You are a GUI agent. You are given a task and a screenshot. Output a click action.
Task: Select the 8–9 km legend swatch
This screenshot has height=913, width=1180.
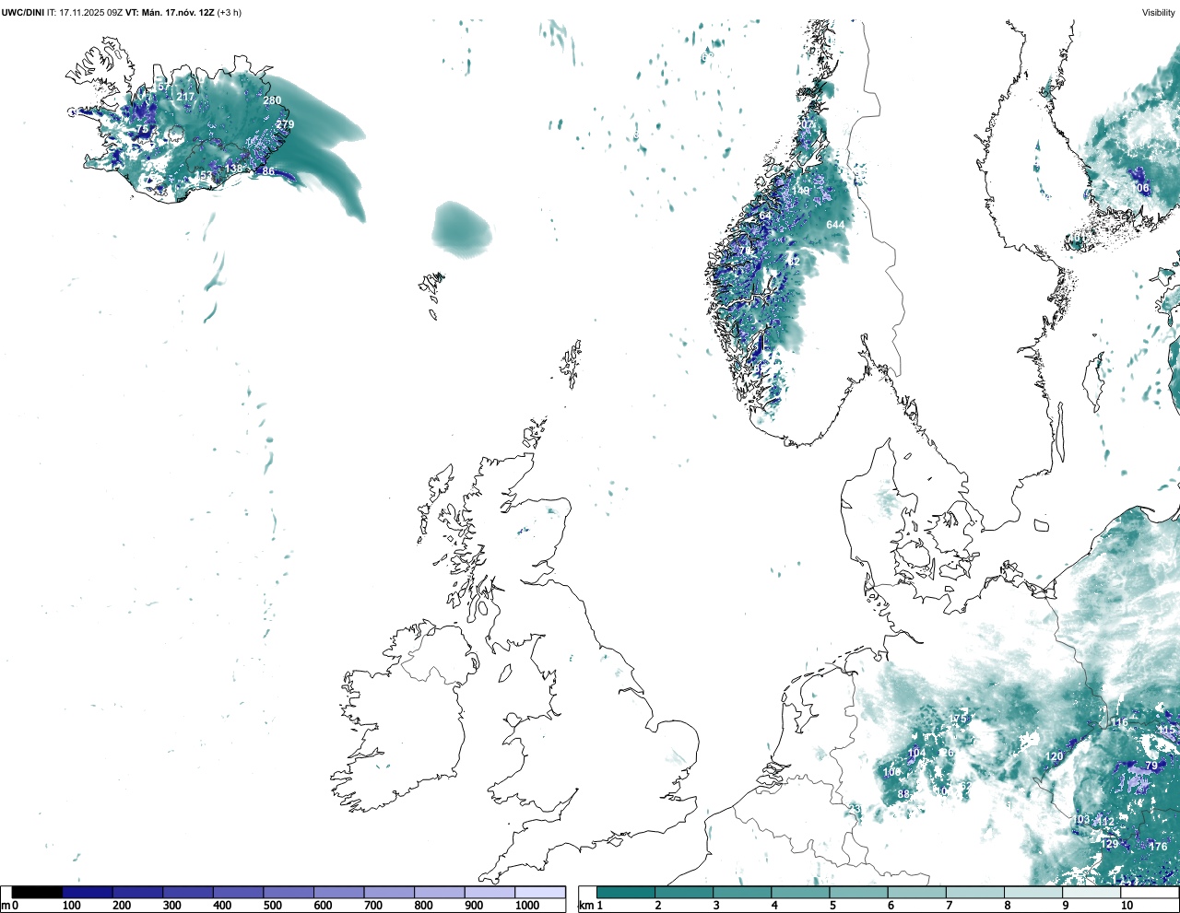pos(1032,893)
